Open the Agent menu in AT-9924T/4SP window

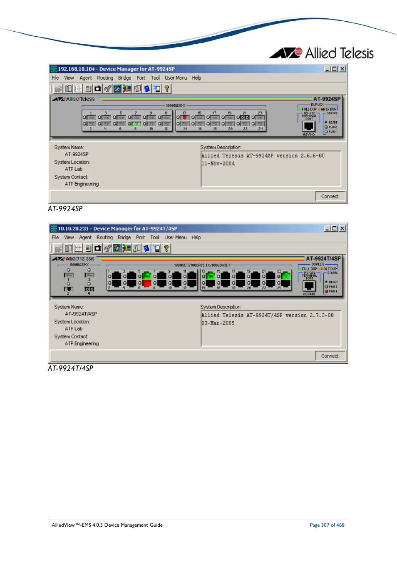tap(85, 238)
